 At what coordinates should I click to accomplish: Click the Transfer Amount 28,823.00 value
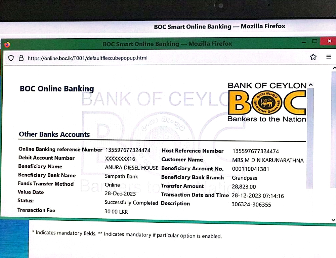[244, 187]
